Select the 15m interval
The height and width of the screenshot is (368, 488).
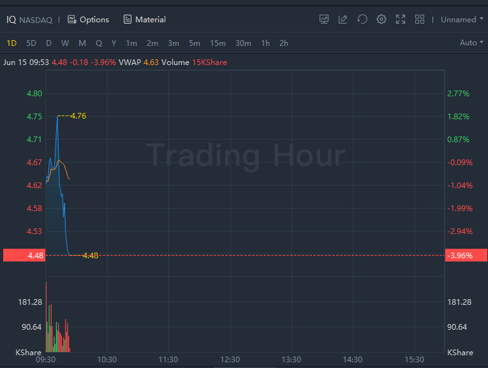point(218,43)
